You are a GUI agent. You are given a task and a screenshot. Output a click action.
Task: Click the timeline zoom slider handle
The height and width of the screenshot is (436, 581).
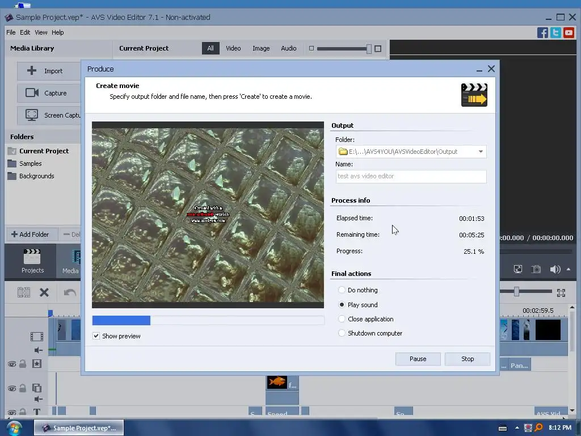click(516, 292)
